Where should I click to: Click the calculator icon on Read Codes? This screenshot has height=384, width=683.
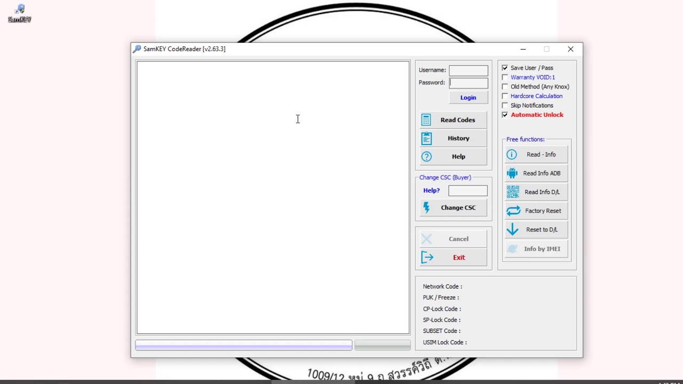pyautogui.click(x=426, y=120)
